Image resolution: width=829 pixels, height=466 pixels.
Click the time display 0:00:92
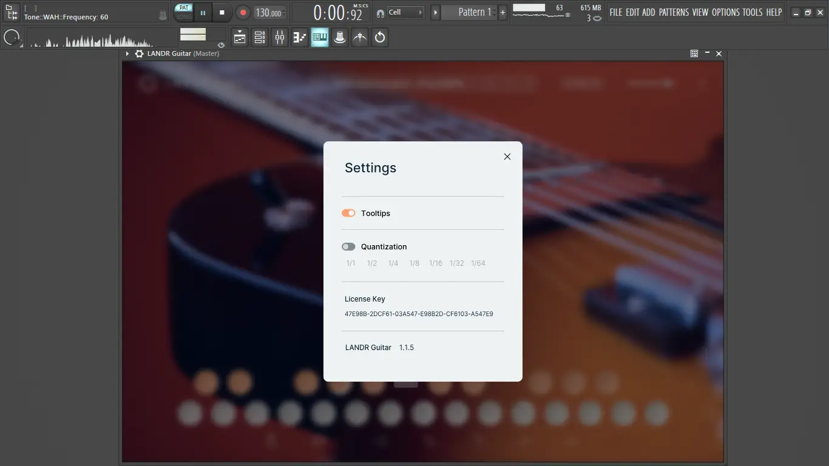337,13
